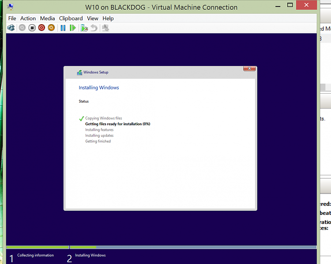Screen dimensions: 331x264
Task: Click the Installing Windows progress bar
Action: tap(193, 247)
